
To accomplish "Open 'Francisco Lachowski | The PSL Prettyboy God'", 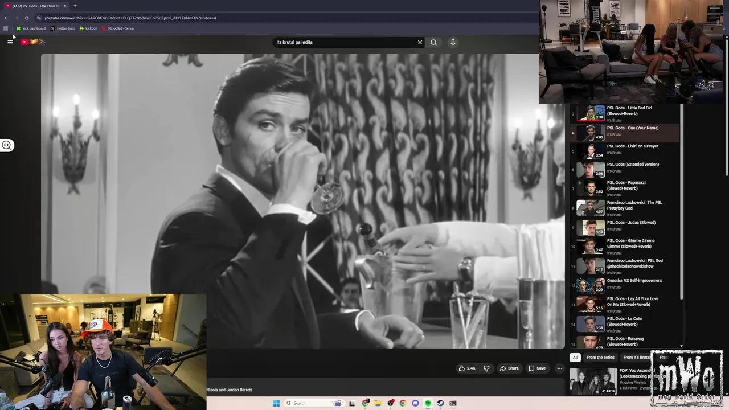I will tap(625, 208).
